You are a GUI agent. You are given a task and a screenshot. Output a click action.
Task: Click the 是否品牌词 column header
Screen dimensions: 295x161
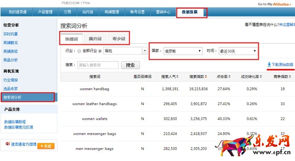143,77
